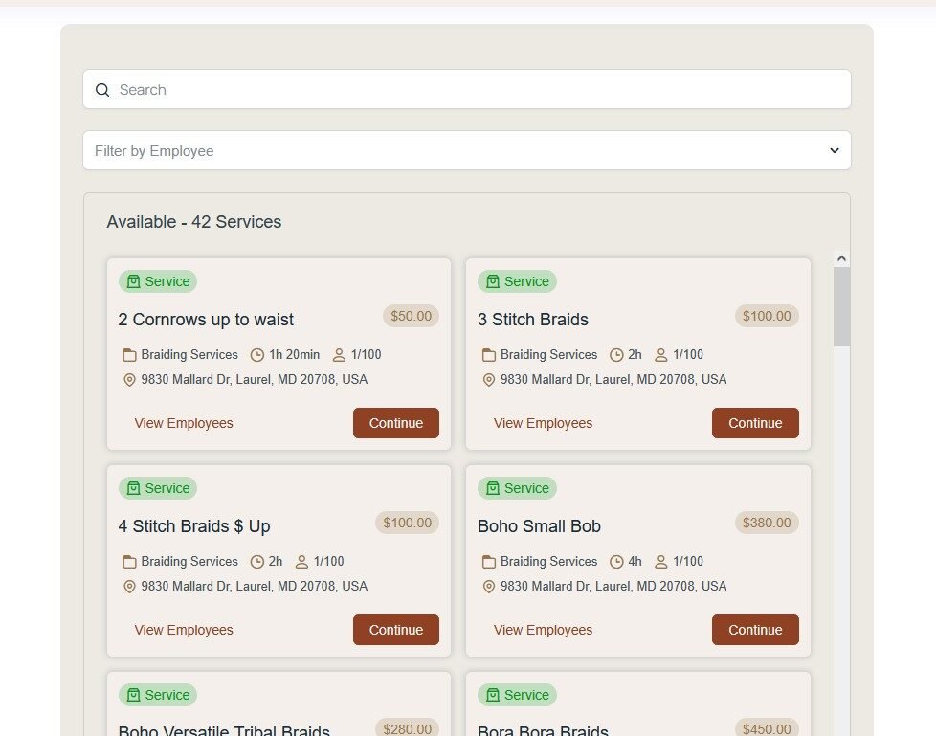The width and height of the screenshot is (936, 736).
Task: View Employees for 4 Stitch Braids $ Up
Action: click(184, 629)
